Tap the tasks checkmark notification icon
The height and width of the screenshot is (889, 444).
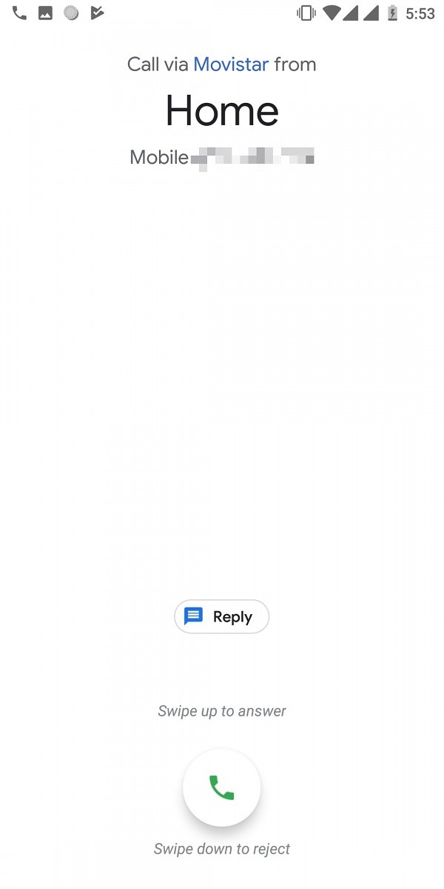[97, 13]
